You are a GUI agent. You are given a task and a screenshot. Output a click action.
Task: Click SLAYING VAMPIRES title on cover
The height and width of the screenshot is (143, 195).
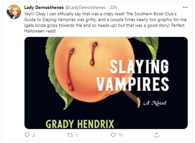click(133, 75)
